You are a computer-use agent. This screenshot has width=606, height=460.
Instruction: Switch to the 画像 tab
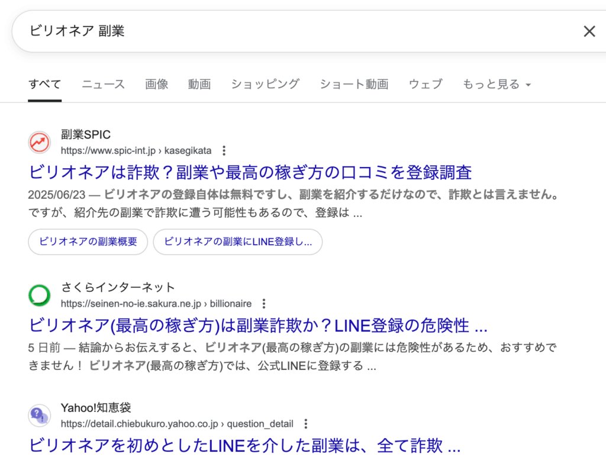pos(156,84)
